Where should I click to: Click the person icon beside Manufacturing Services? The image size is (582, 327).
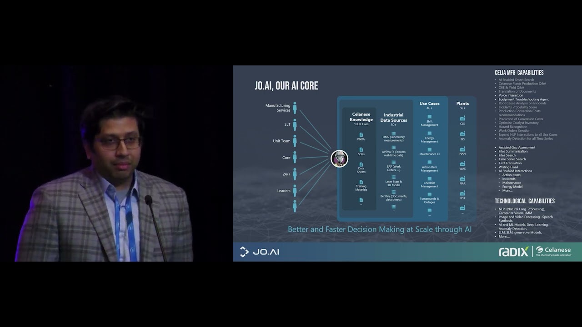point(295,108)
